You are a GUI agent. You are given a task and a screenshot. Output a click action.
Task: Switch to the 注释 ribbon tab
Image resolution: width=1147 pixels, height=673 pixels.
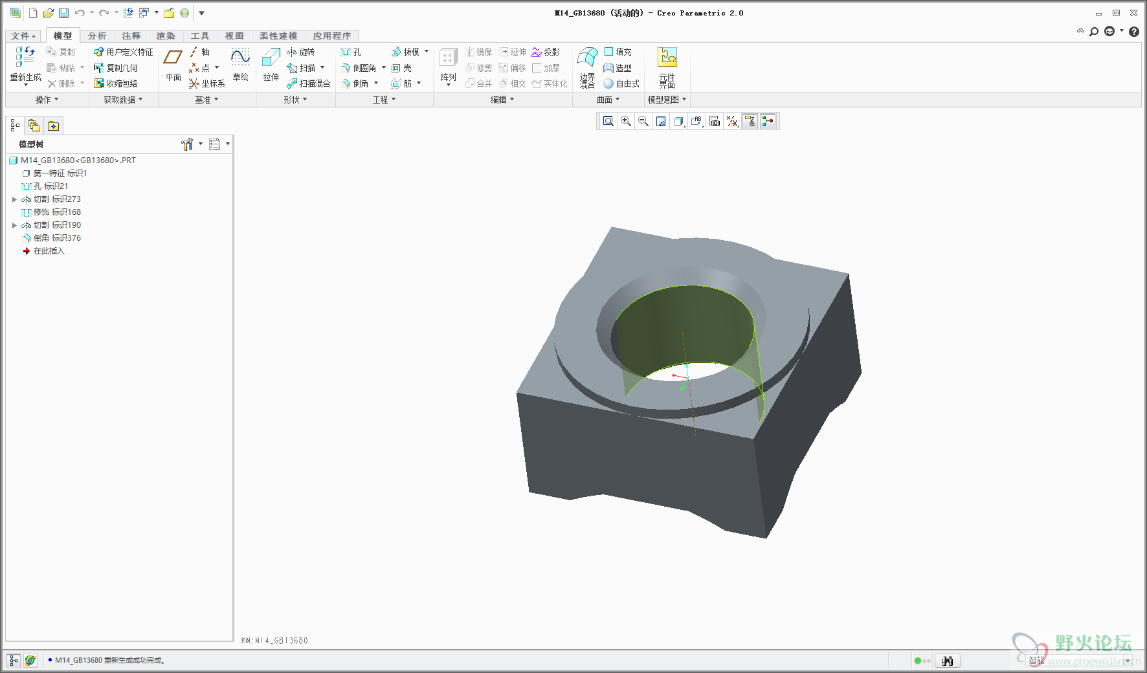pos(131,36)
